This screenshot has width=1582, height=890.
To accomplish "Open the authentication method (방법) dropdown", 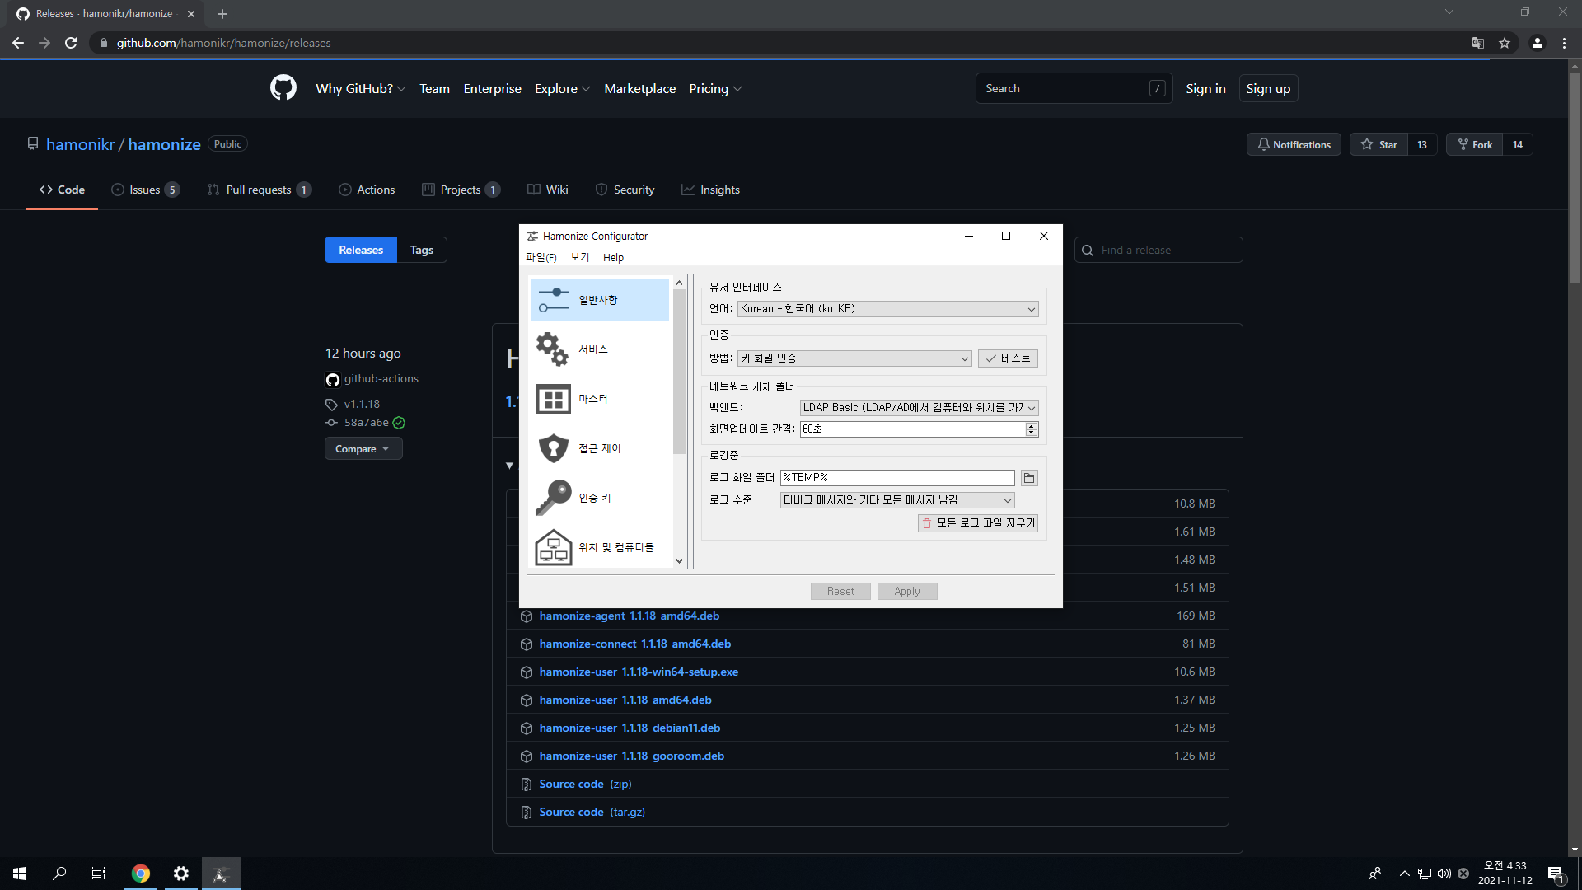I will 854,358.
